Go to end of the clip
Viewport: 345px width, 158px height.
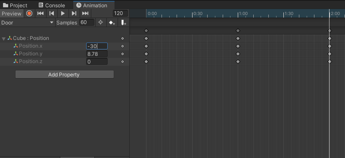(85, 14)
